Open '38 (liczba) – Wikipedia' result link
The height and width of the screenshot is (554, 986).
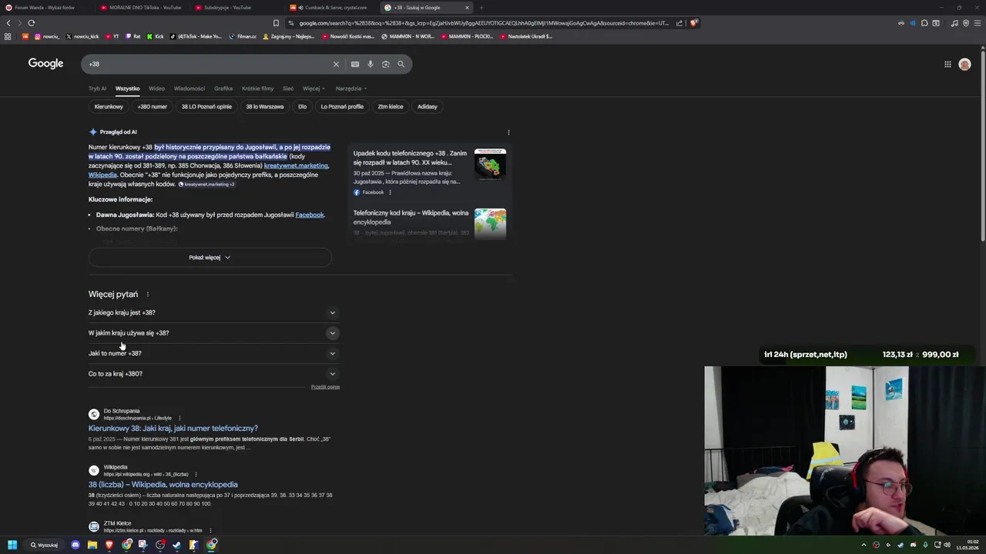point(163,485)
